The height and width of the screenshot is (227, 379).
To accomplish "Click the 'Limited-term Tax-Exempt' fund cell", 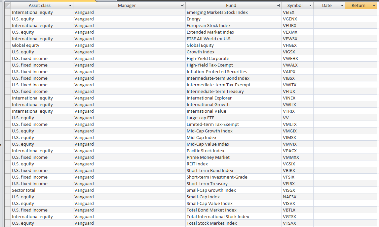I will [234, 124].
